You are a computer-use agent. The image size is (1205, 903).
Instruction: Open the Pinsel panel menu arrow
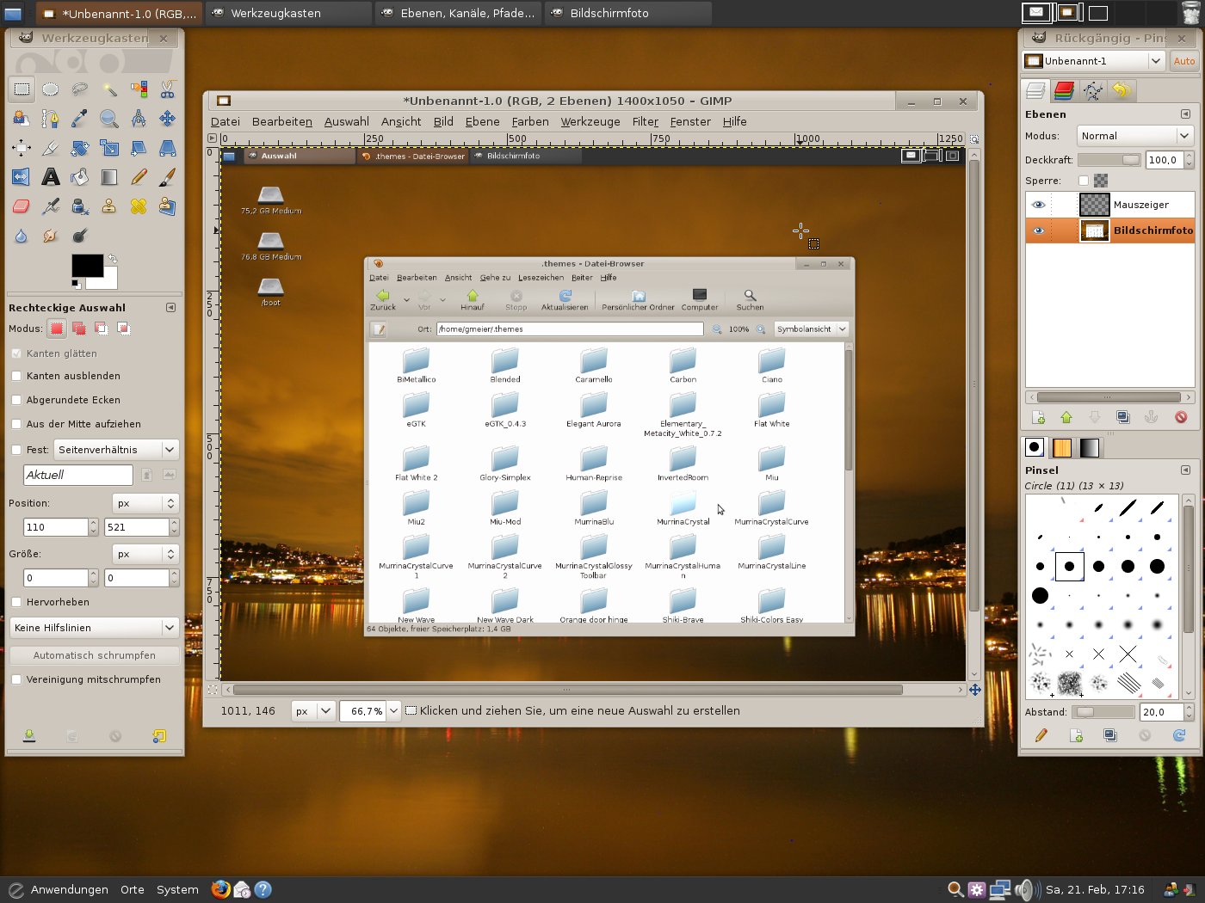tap(1185, 470)
